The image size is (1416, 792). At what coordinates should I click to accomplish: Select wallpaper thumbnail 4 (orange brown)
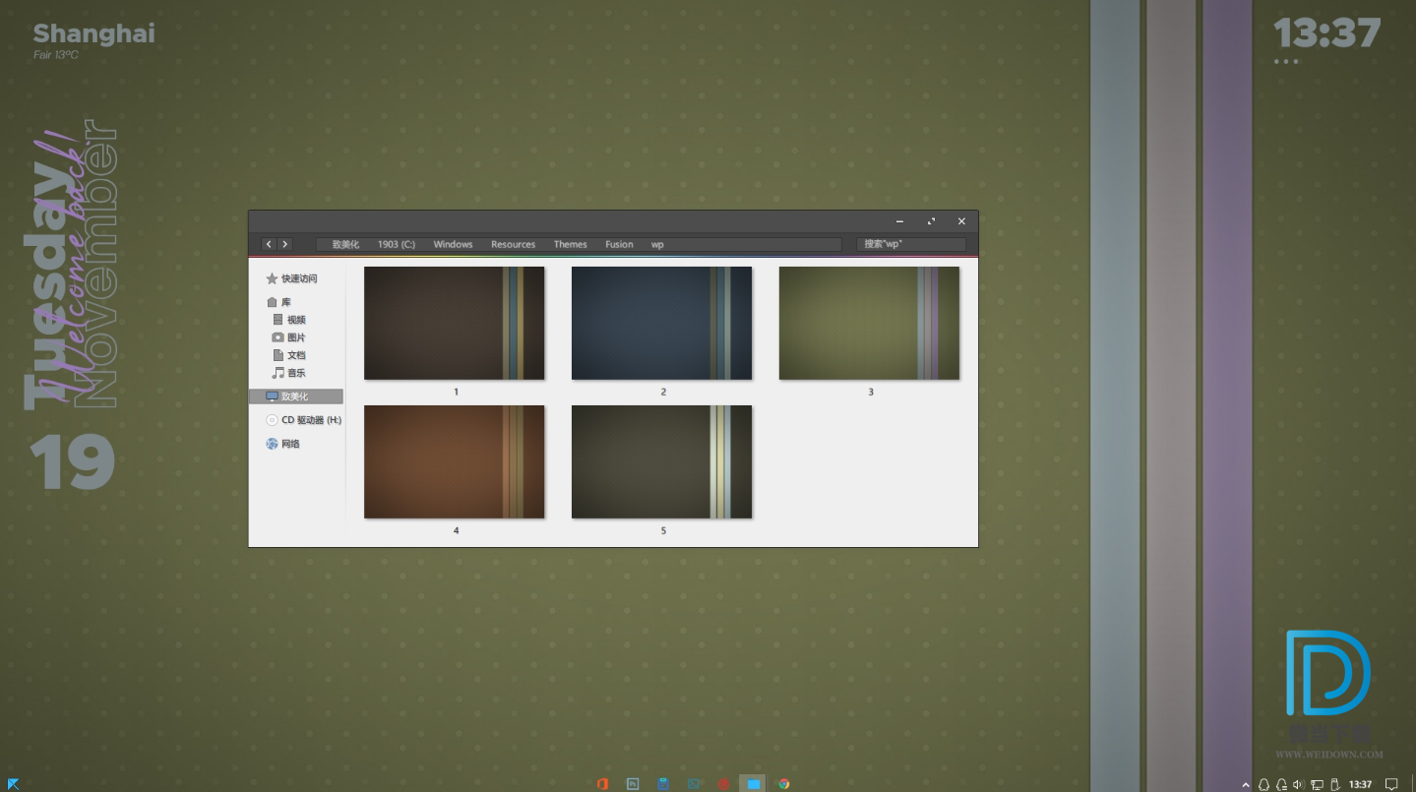455,461
